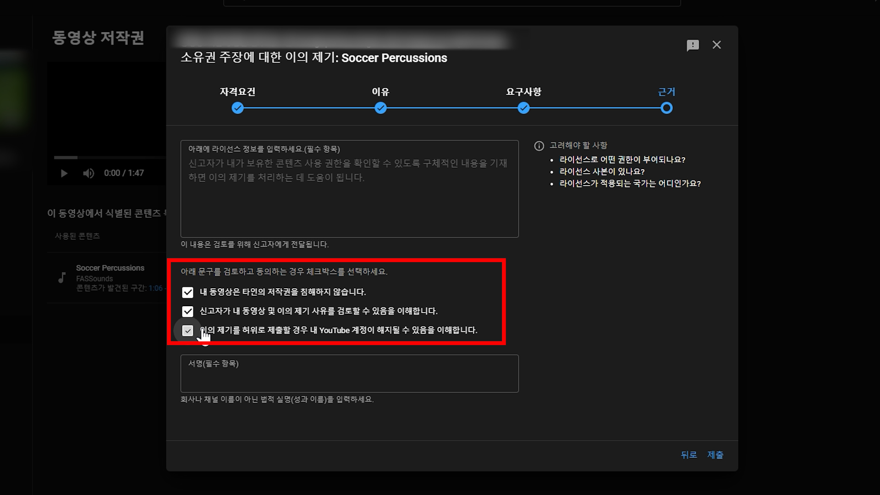Uncheck 신고자가 내 동영상 검토 checkbox

[187, 312]
